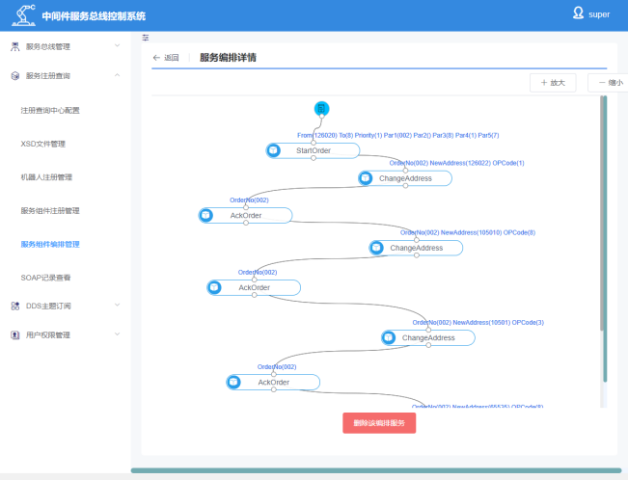Click the first ChangeAddress node icon
This screenshot has height=480, width=628.
coord(367,178)
